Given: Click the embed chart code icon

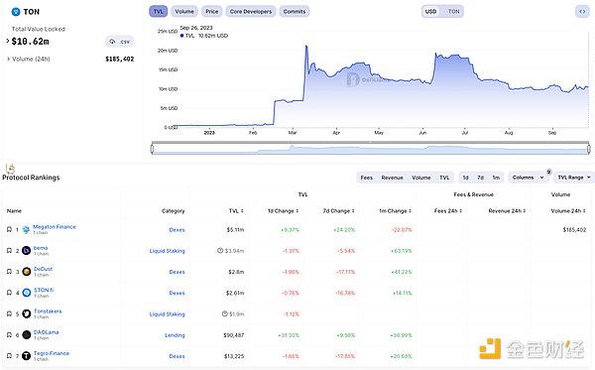Looking at the screenshot, I should 582,11.
